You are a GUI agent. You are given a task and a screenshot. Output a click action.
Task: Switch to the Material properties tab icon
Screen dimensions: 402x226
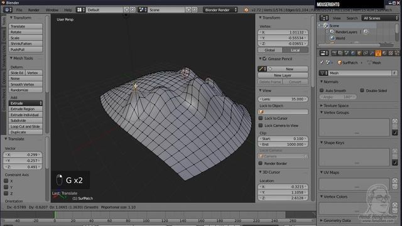(x=384, y=53)
